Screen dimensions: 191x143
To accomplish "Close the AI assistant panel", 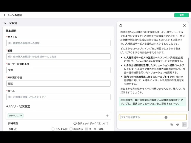I will tap(184, 26).
